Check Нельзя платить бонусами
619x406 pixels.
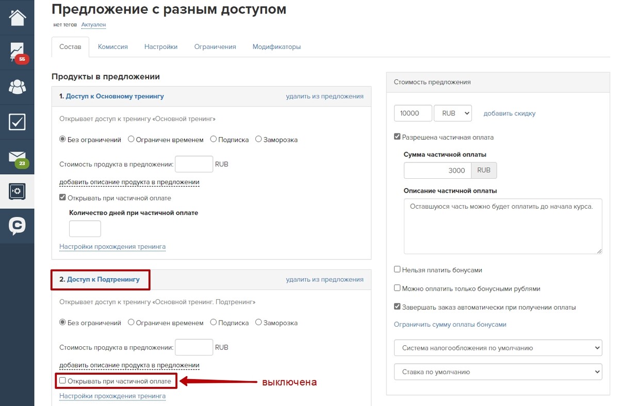[397, 269]
